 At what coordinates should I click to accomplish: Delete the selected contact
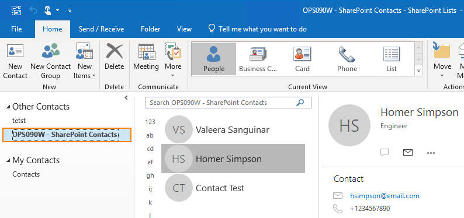(114, 57)
